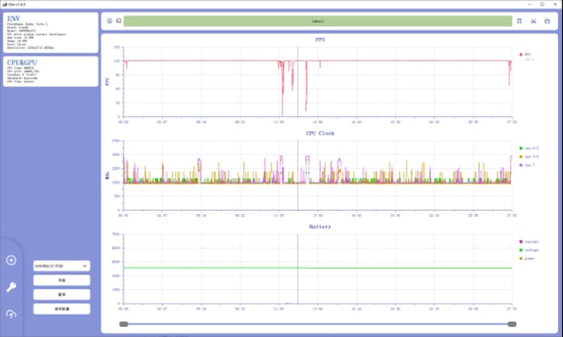Screen dimensions: 563x337
Task: Open the folder icon at the toolbar's right end
Action: [x=547, y=21]
